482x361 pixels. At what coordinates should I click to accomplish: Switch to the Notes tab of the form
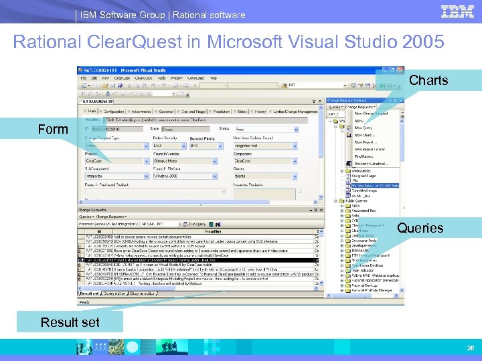[242, 112]
